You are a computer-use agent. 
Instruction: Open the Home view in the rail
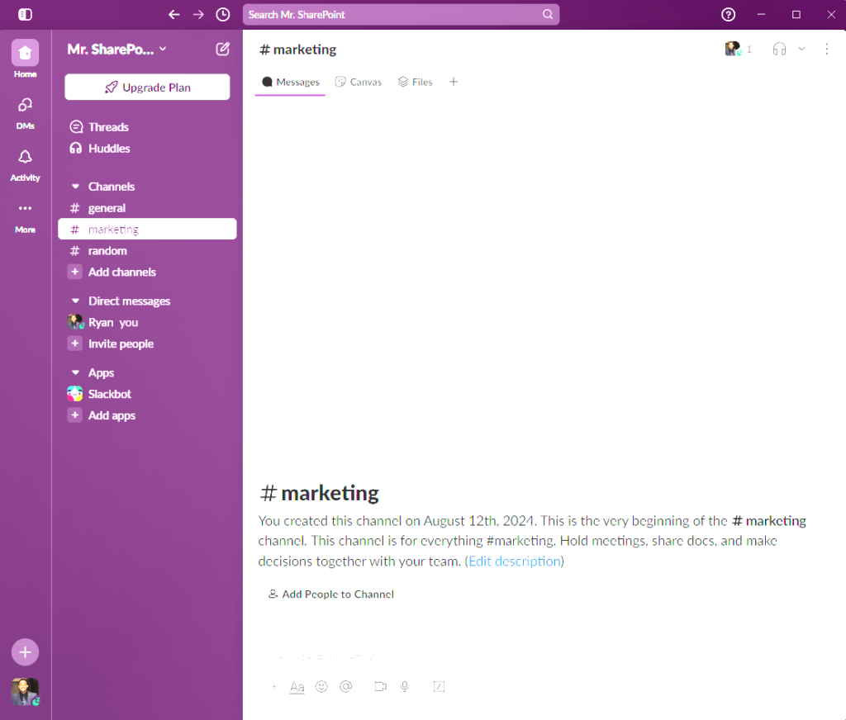pos(25,59)
